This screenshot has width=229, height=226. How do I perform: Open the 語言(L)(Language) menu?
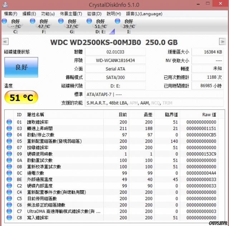tap(144, 14)
